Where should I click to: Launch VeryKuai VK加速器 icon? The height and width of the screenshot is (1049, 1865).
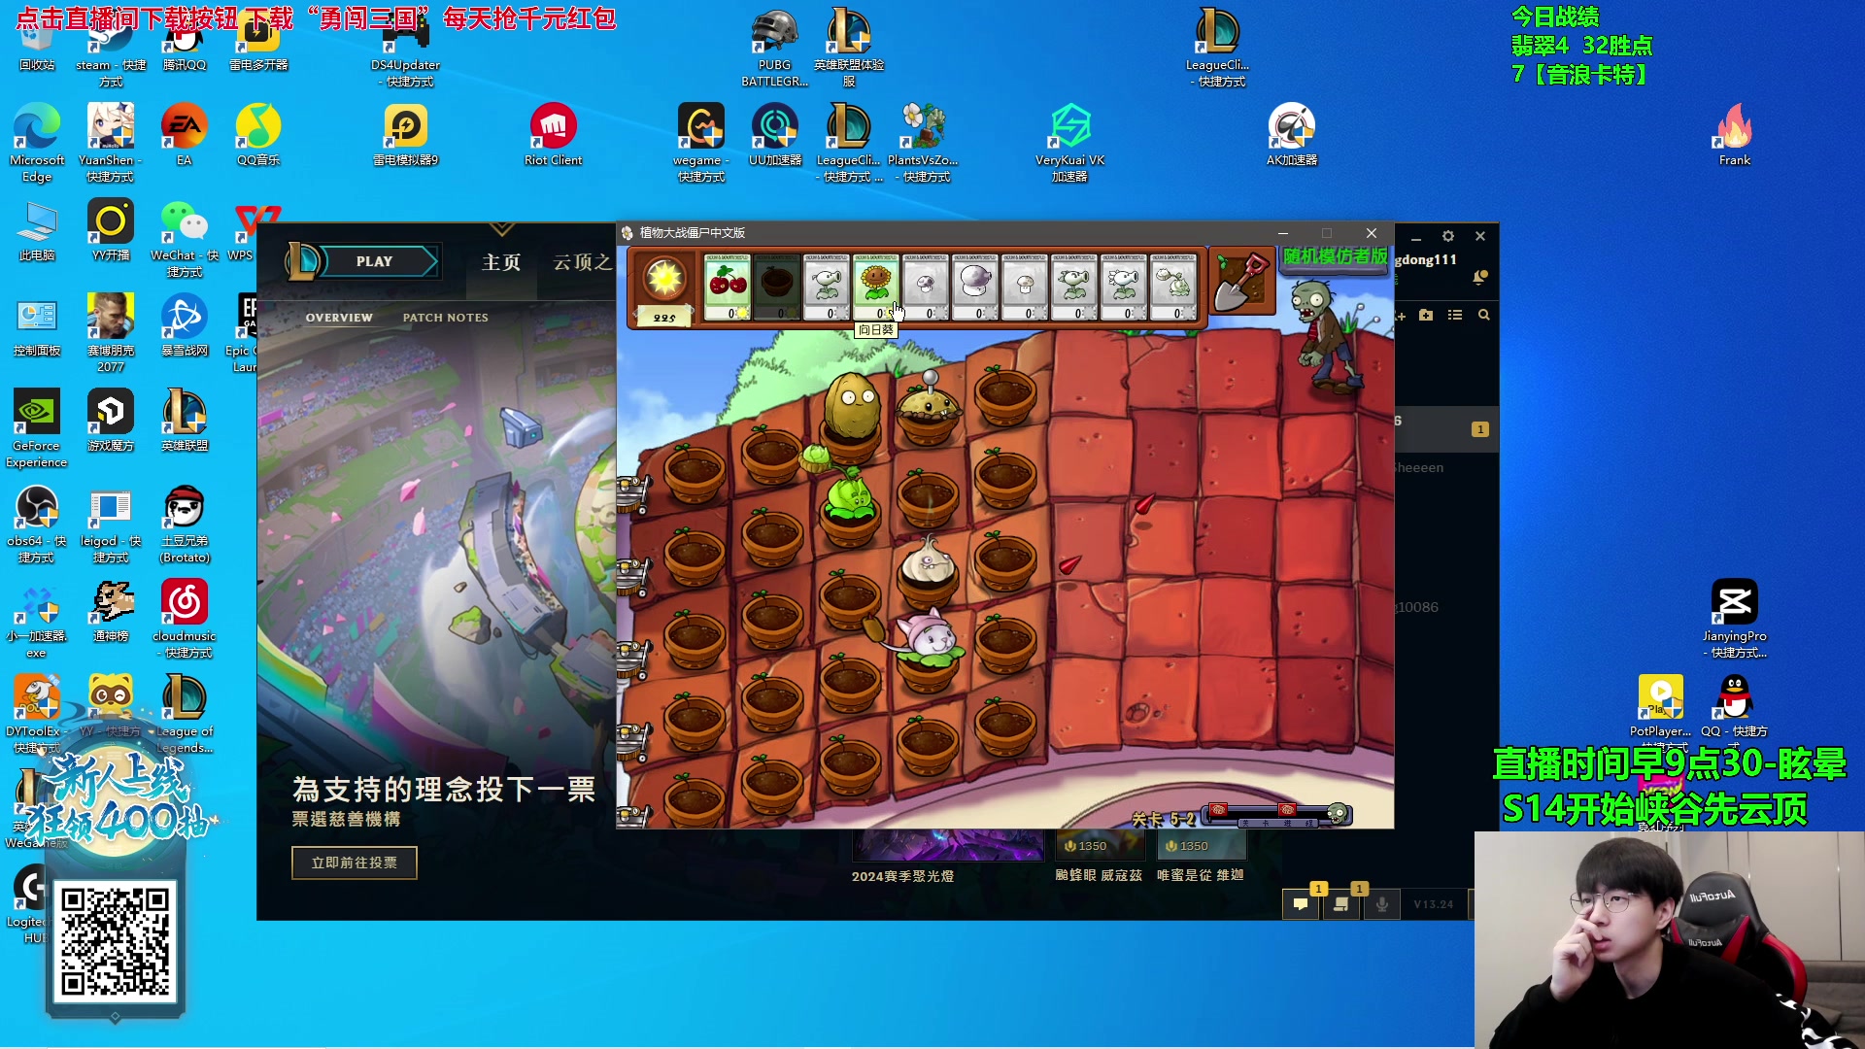[x=1070, y=141]
